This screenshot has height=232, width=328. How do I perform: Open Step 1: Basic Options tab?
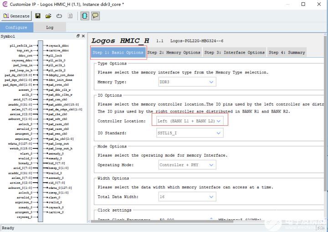118,53
